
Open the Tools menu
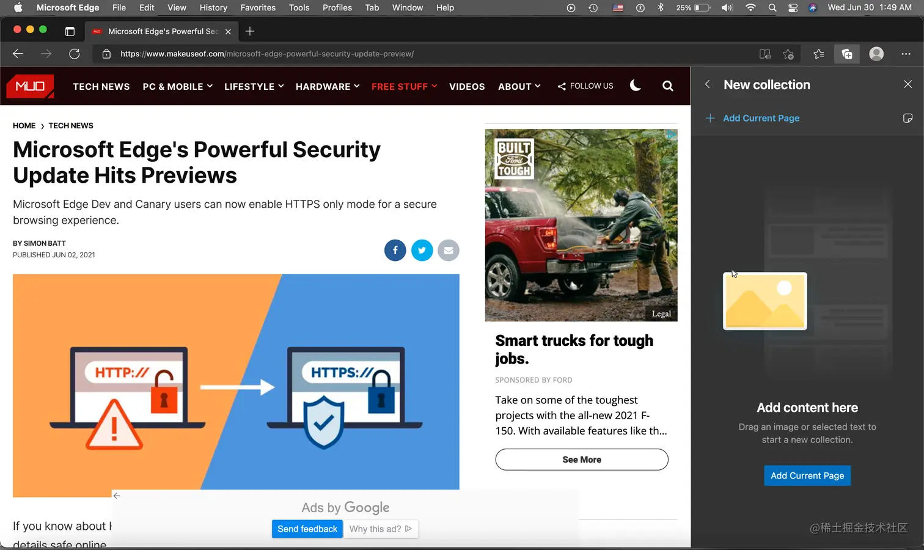coord(299,7)
